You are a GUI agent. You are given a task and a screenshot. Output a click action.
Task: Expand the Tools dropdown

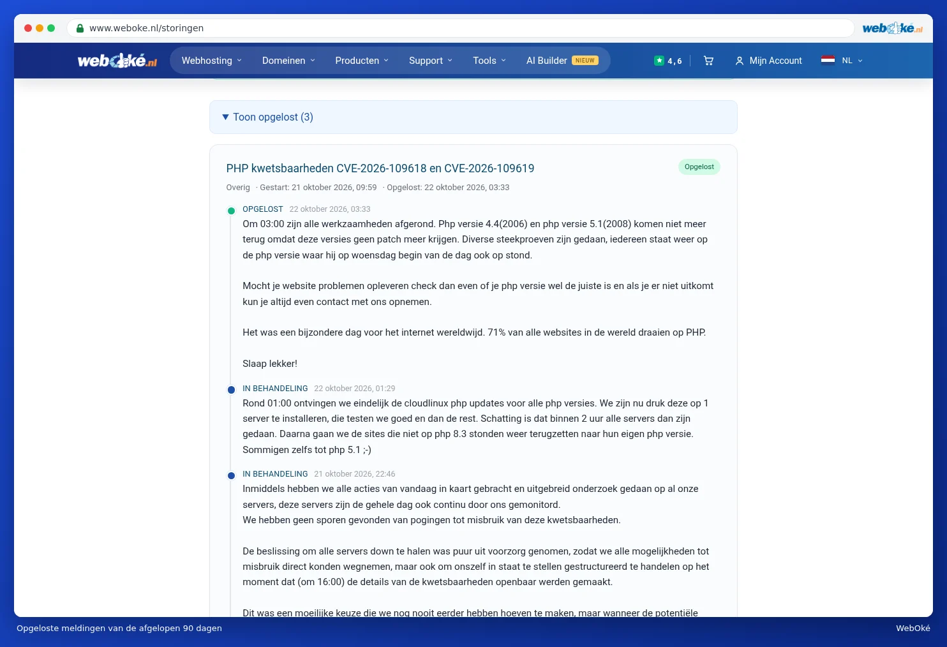point(489,61)
